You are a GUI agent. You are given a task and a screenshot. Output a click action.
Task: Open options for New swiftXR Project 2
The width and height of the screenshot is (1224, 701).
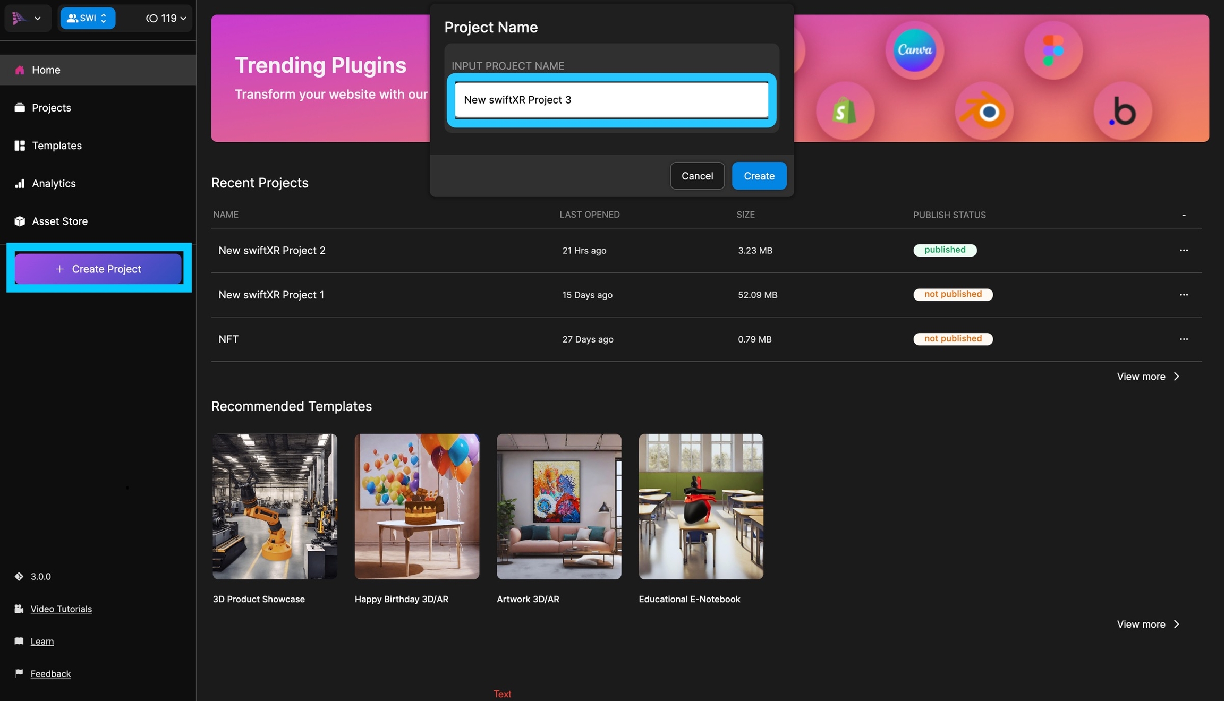pos(1184,250)
